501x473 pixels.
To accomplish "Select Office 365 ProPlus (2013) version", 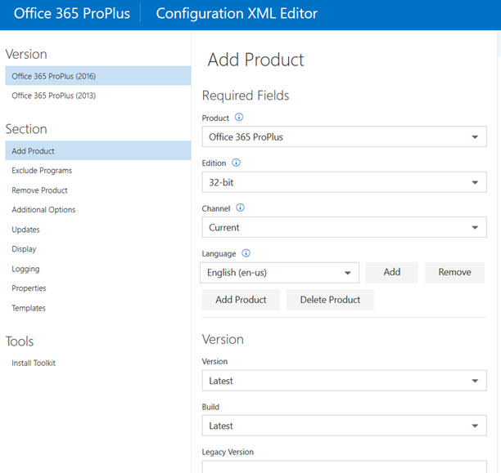I will tap(98, 96).
